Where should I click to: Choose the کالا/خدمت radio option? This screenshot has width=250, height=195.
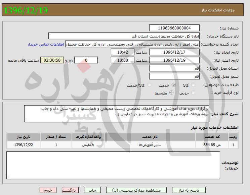tap(150, 85)
